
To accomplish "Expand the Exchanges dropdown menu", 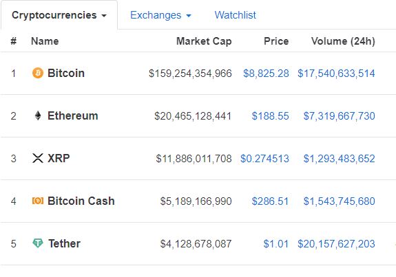I will click(x=160, y=15).
